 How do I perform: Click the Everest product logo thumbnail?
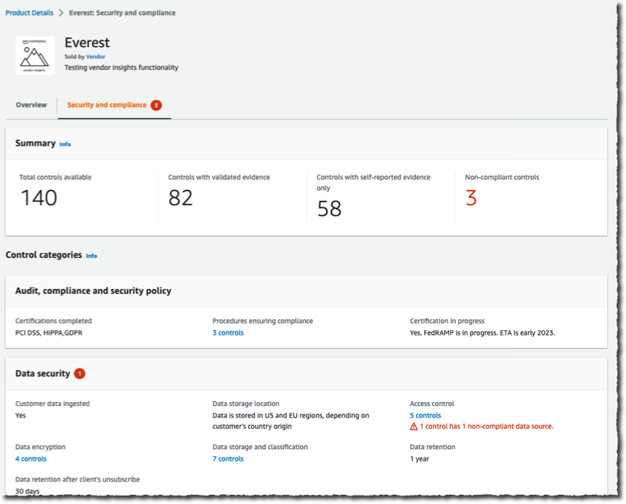coord(35,56)
